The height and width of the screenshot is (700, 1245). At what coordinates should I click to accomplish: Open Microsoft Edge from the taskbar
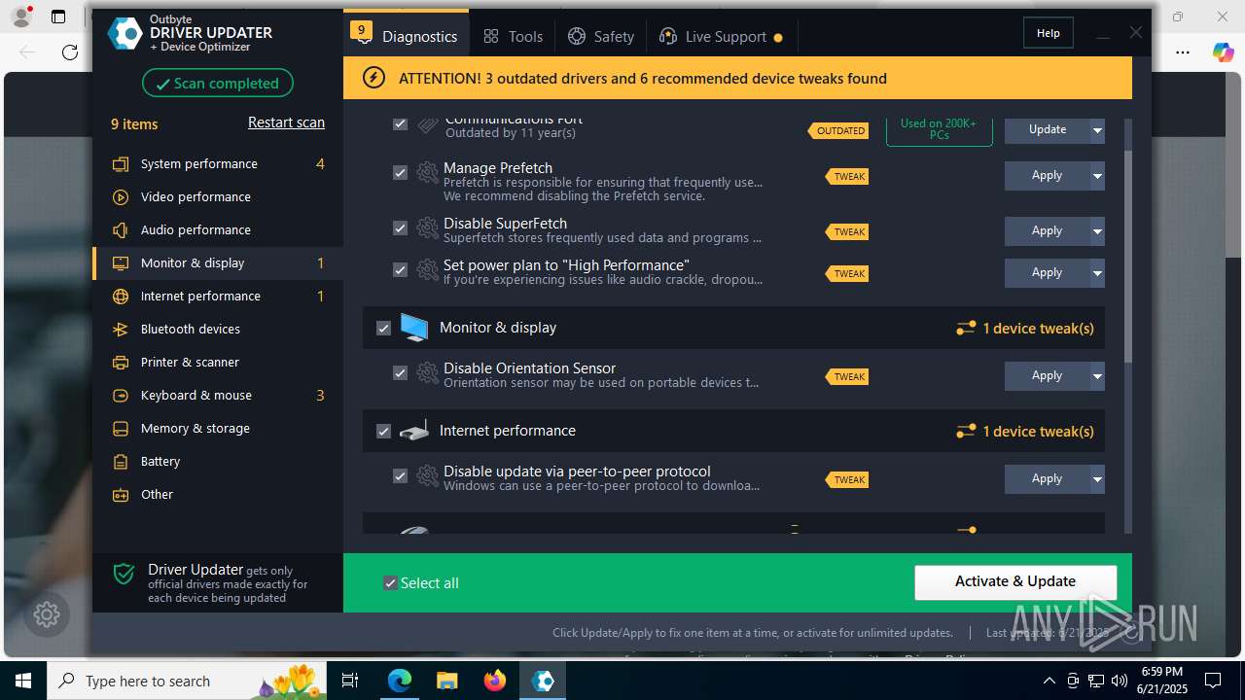400,681
